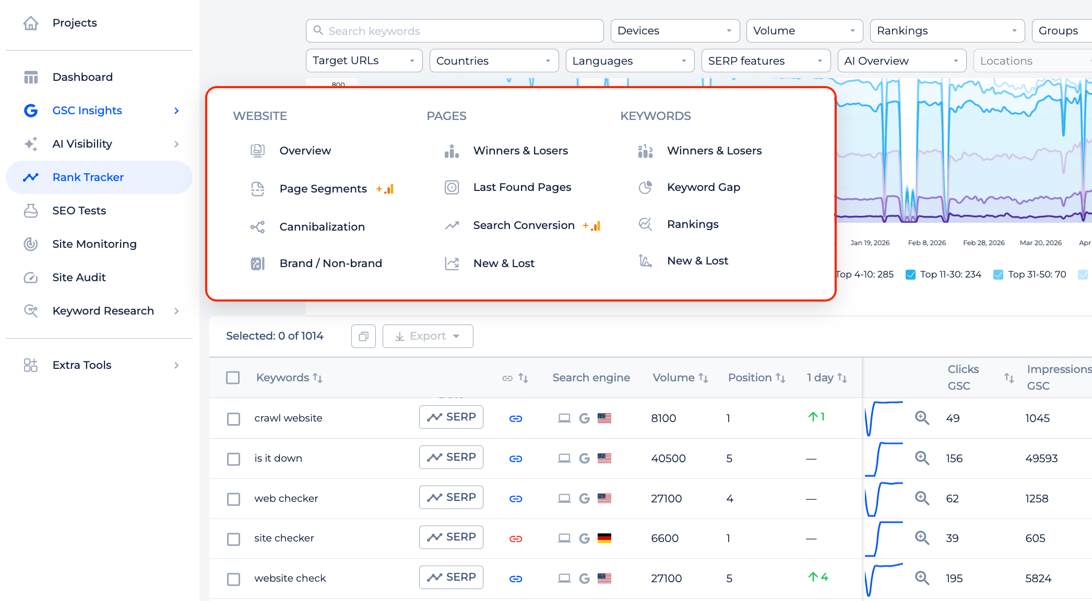Click SERP button for website check

click(x=451, y=578)
